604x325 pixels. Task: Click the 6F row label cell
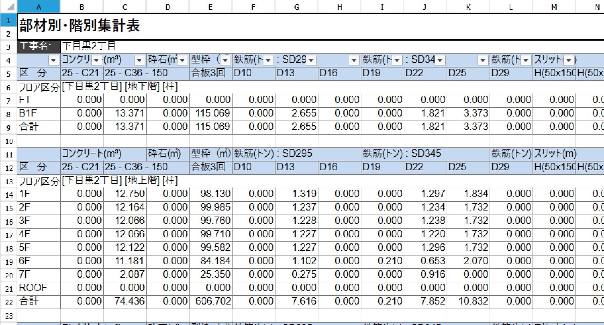point(39,261)
